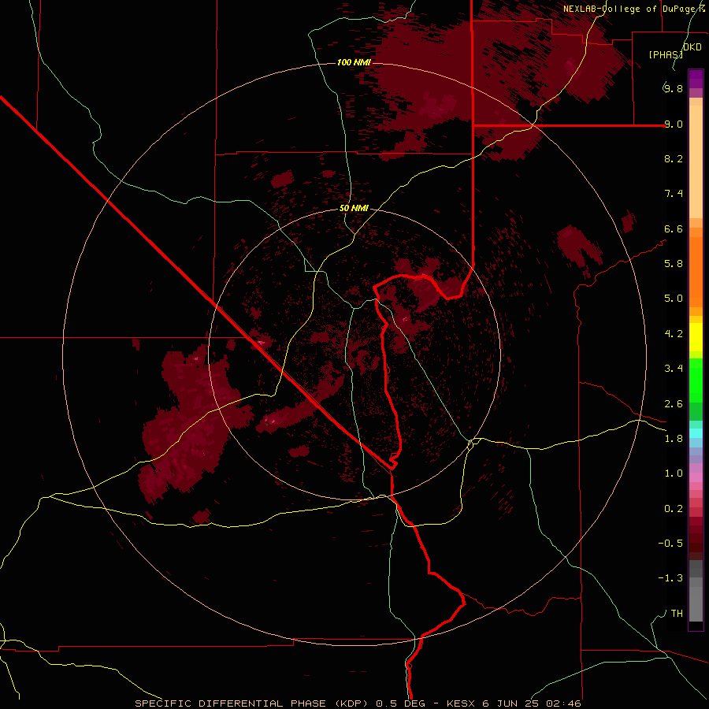
Task: Select the 5.0 scale label
Action: click(x=674, y=299)
